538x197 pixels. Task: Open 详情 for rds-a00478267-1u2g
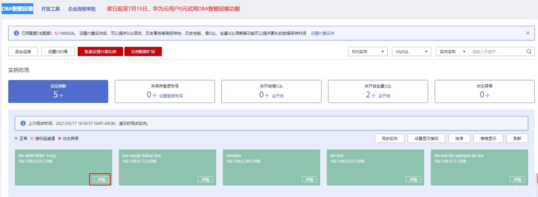[101, 179]
